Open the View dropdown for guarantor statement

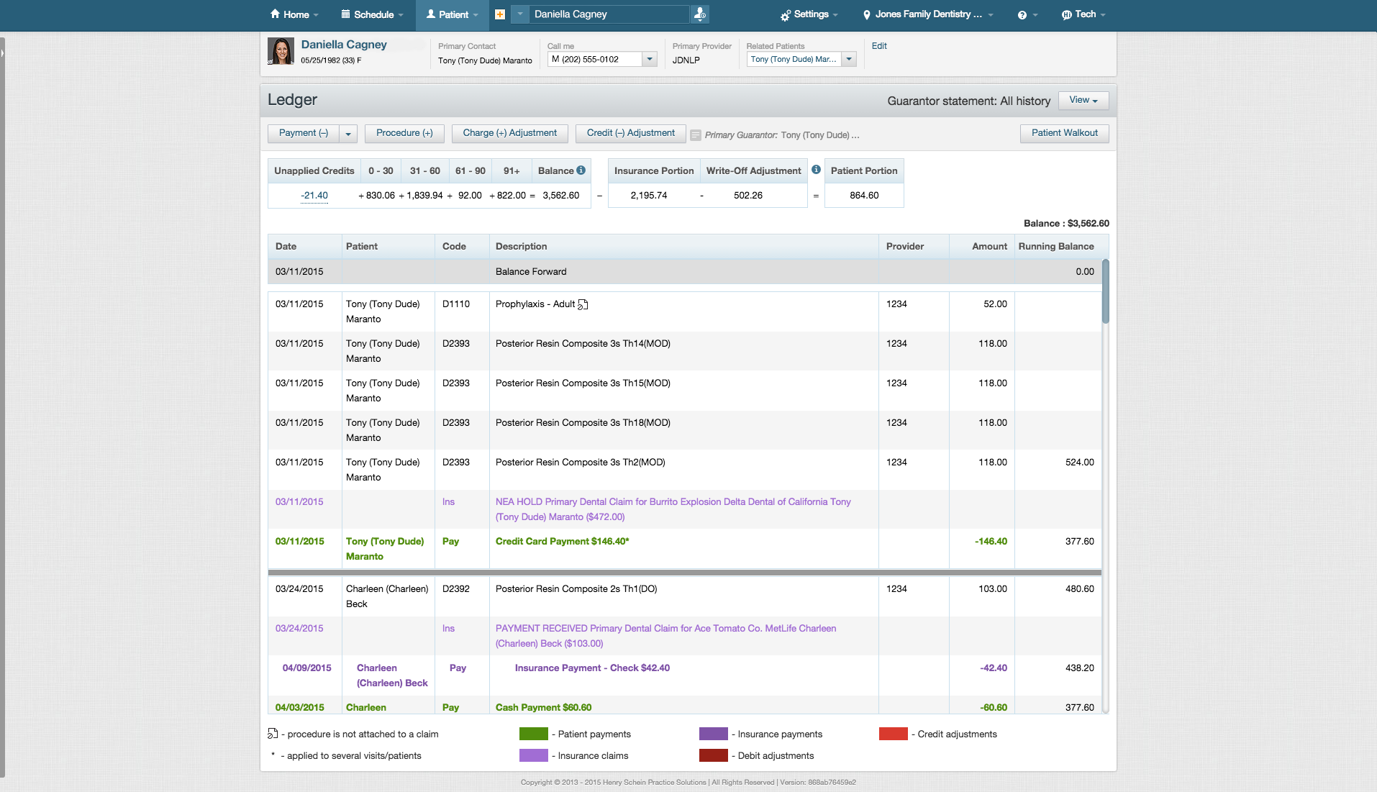(1083, 100)
